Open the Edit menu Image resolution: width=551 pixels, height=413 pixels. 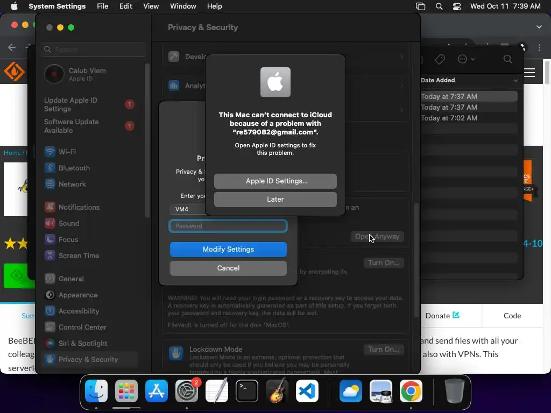pyautogui.click(x=125, y=6)
